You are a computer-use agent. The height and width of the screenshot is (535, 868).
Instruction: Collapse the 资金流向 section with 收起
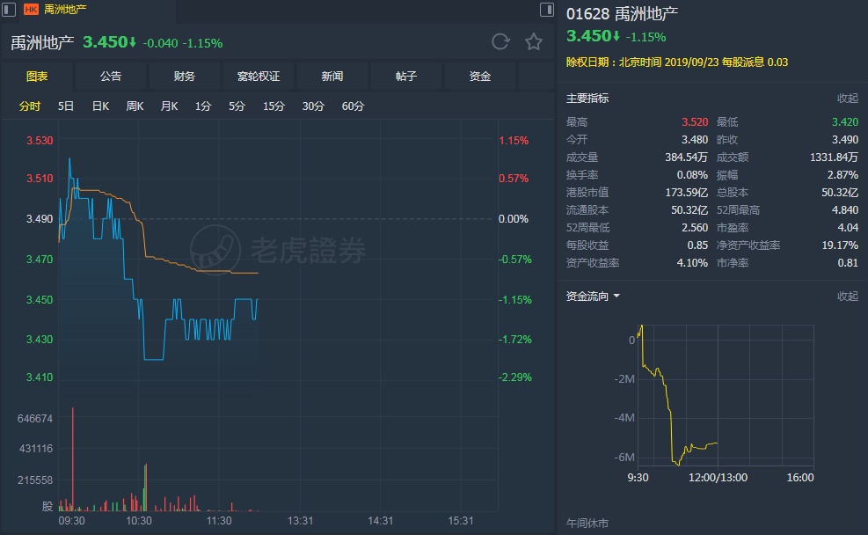(x=847, y=297)
